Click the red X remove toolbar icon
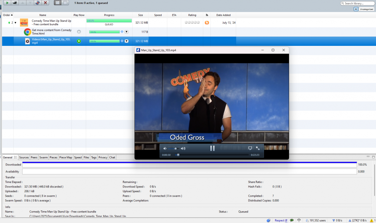The image size is (376, 223). [45, 3]
